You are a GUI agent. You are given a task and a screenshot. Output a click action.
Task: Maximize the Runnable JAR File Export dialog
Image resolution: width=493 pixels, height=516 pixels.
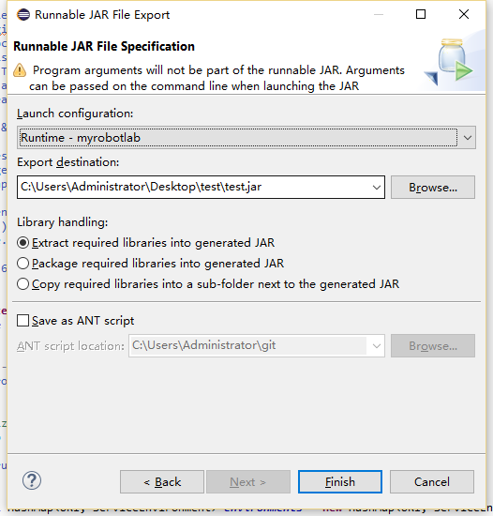pyautogui.click(x=421, y=14)
